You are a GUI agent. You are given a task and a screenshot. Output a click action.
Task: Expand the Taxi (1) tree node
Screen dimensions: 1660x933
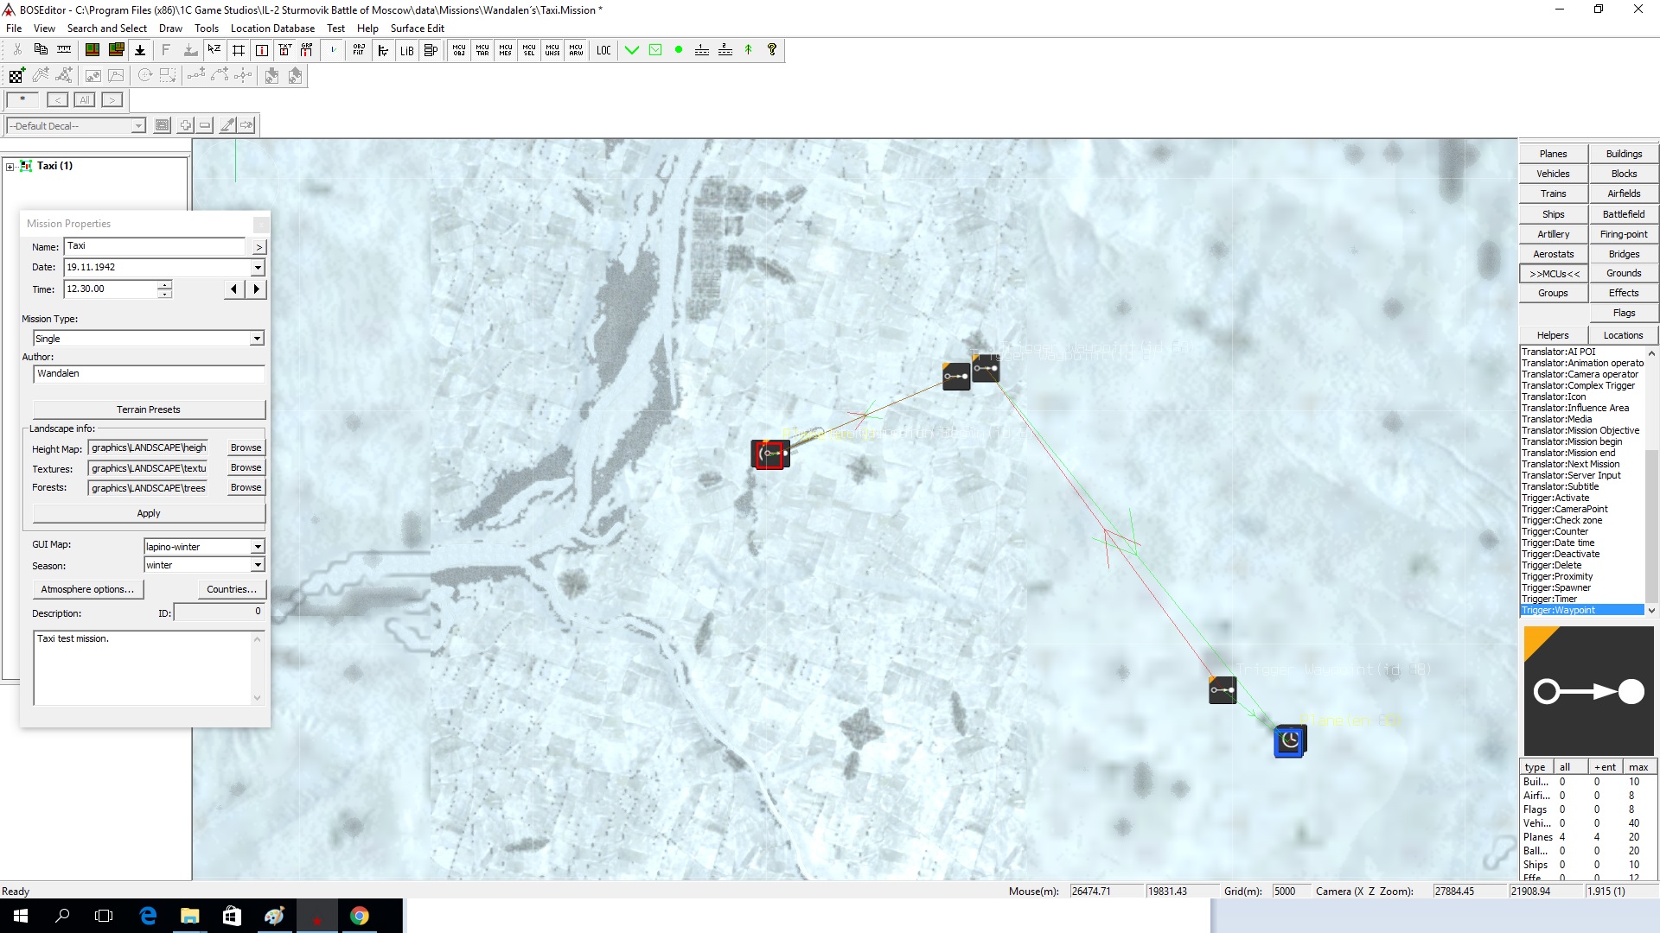point(10,167)
